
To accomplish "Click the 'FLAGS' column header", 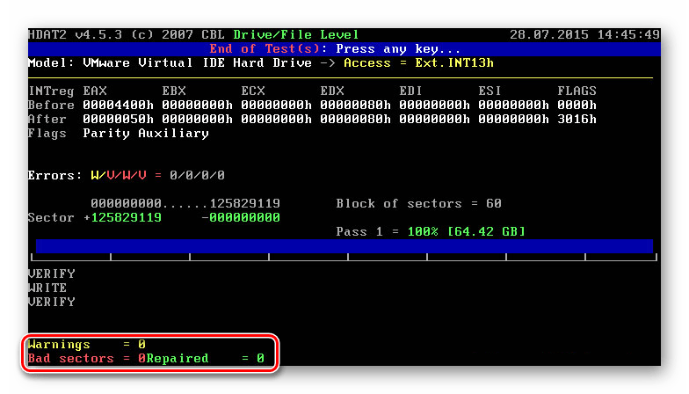I will coord(577,91).
